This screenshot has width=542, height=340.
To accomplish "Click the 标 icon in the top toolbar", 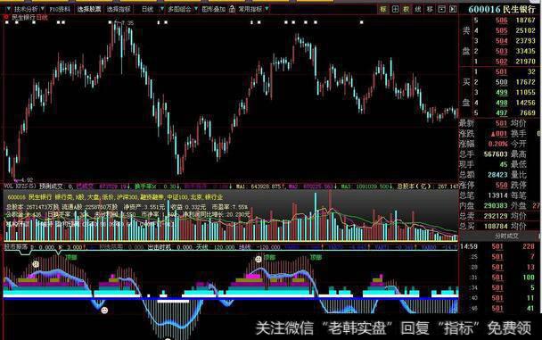I will tap(383, 9).
